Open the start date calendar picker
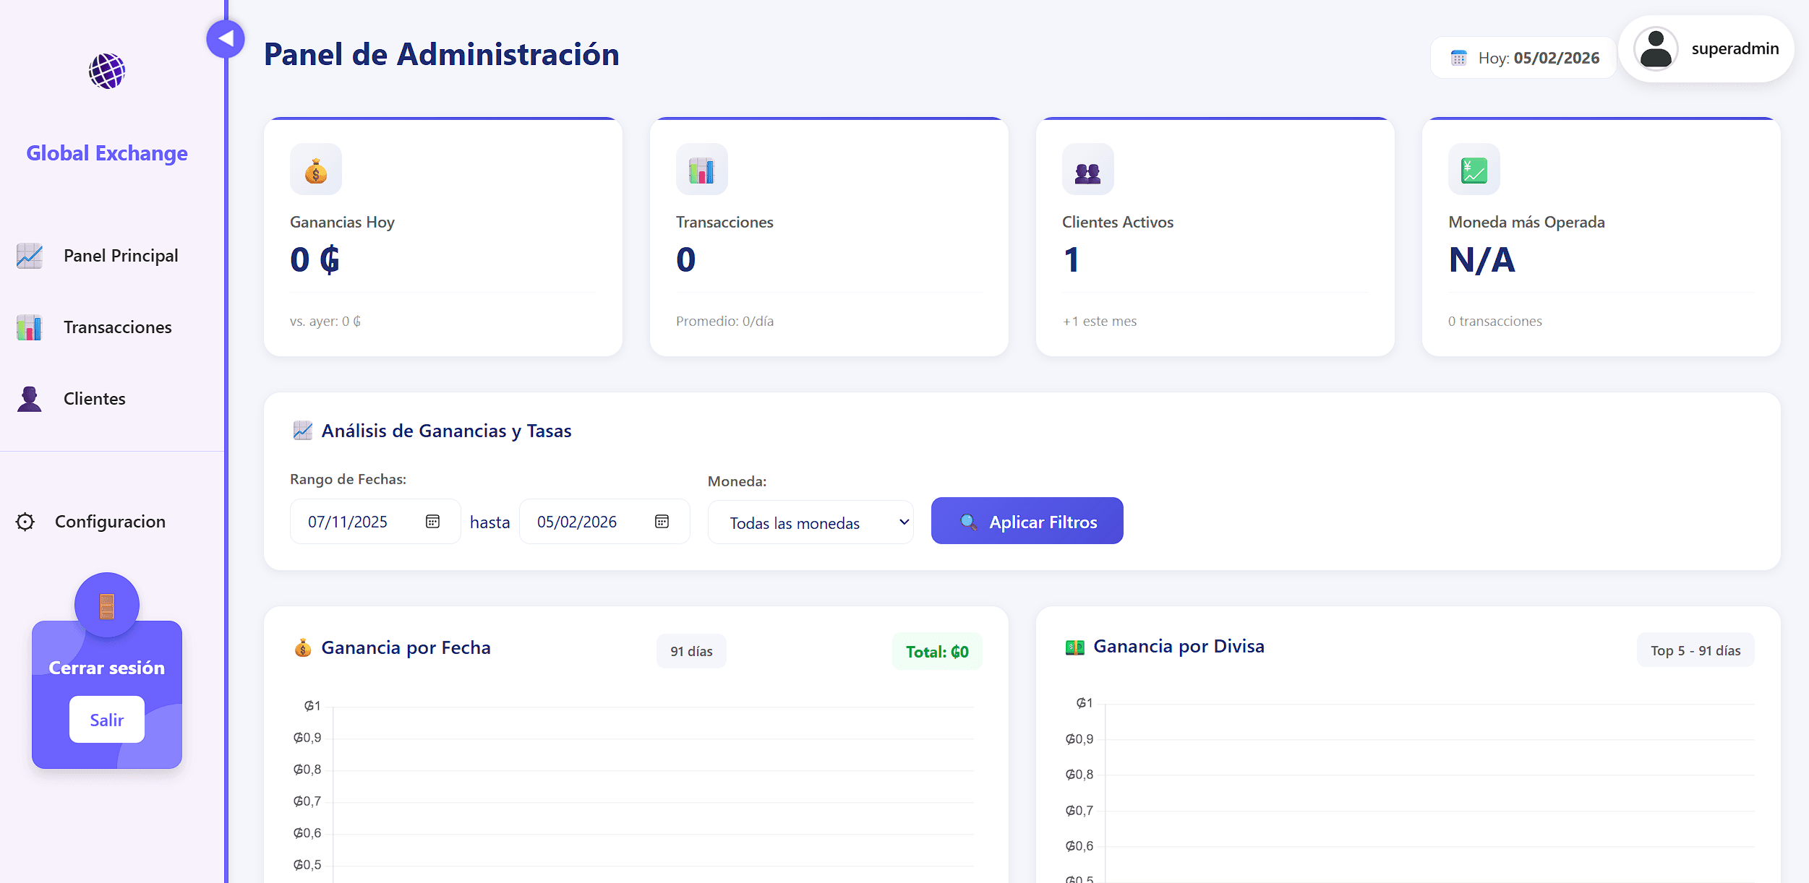 (433, 522)
